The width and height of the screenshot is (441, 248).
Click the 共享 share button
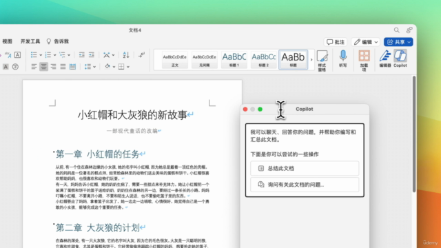398,42
